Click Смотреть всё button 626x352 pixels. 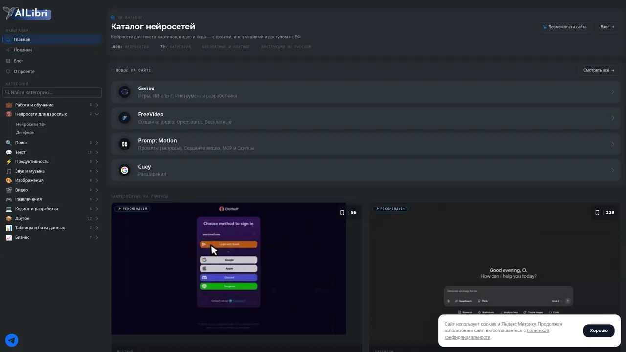tap(599, 70)
